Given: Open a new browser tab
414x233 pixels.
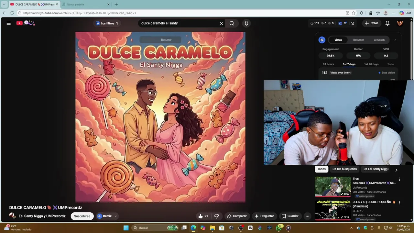Looking at the screenshot, I should (x=116, y=4).
